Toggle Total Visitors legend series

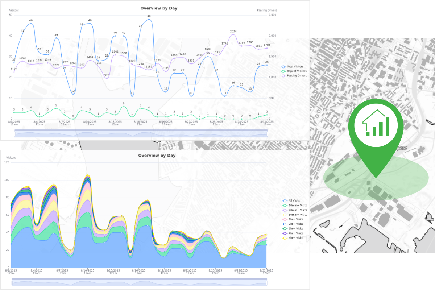coord(294,67)
